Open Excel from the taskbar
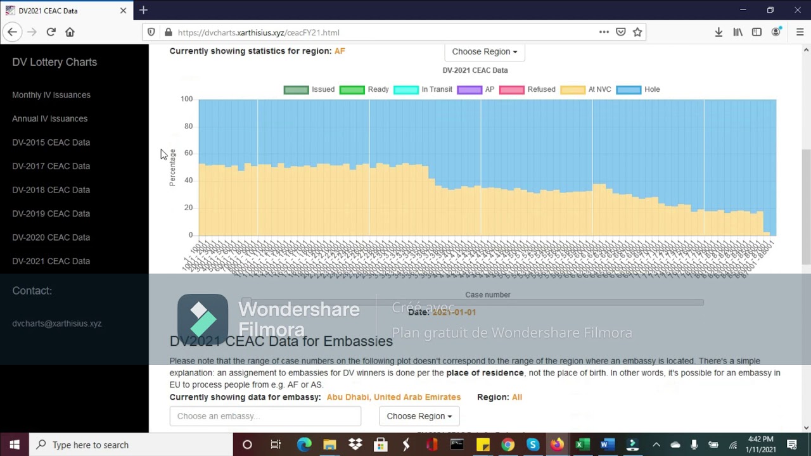This screenshot has width=811, height=456. pos(582,445)
